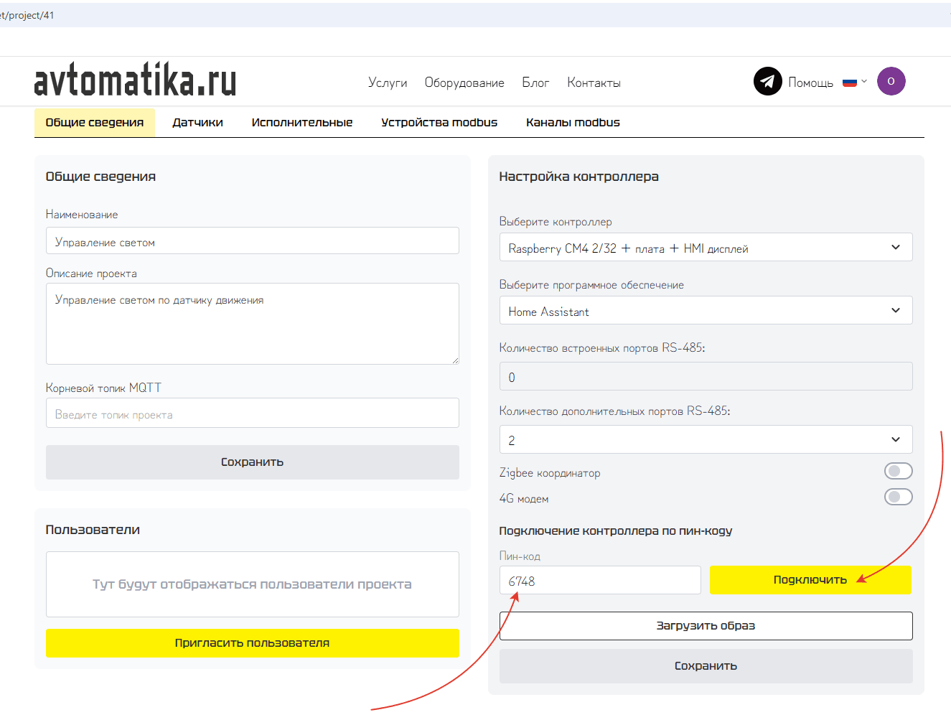Screen dimensions: 951x720
Task: Click the Russian flag language icon
Action: click(x=850, y=82)
